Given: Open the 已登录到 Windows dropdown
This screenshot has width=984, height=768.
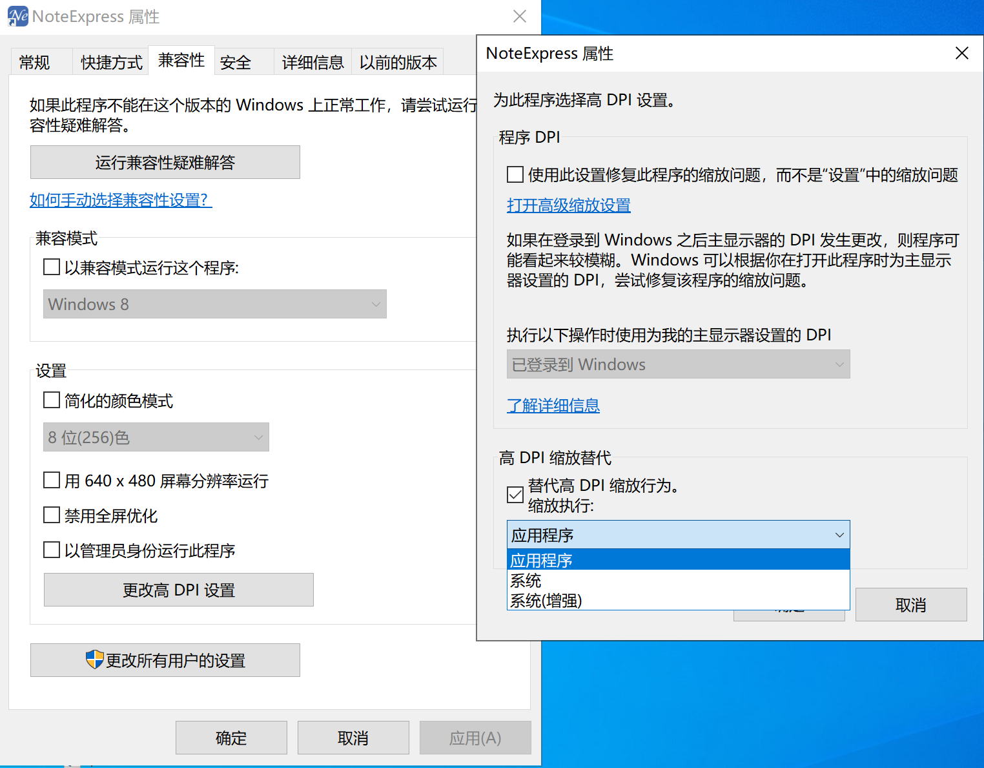Looking at the screenshot, I should click(679, 364).
